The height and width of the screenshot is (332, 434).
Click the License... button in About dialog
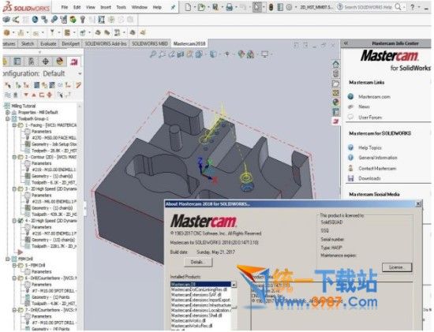tap(397, 267)
